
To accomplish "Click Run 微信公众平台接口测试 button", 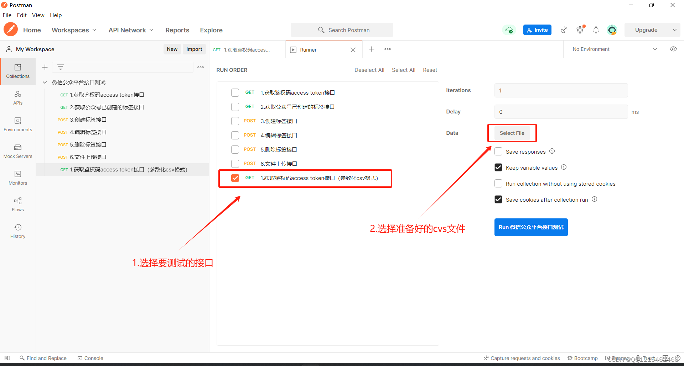I will click(x=531, y=227).
